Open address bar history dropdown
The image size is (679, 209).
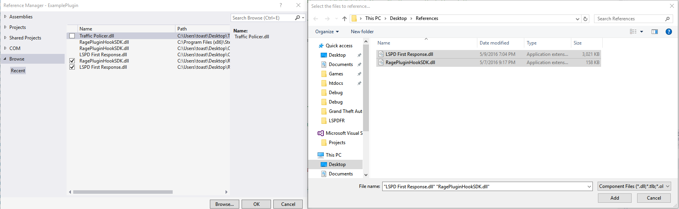click(577, 19)
